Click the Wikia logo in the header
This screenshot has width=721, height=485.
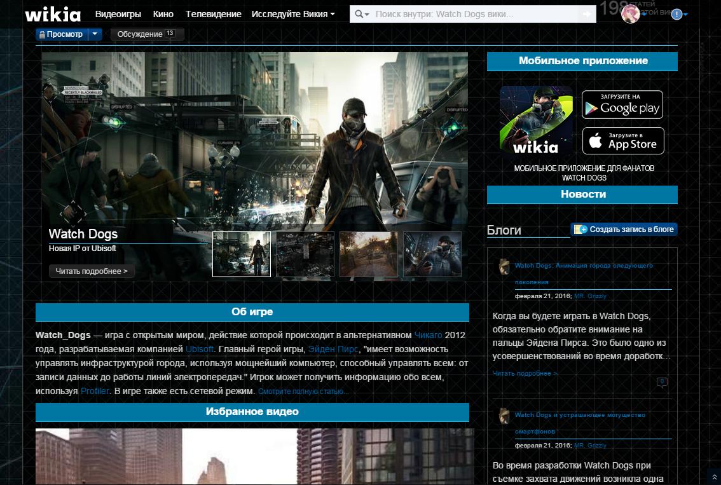pos(53,14)
